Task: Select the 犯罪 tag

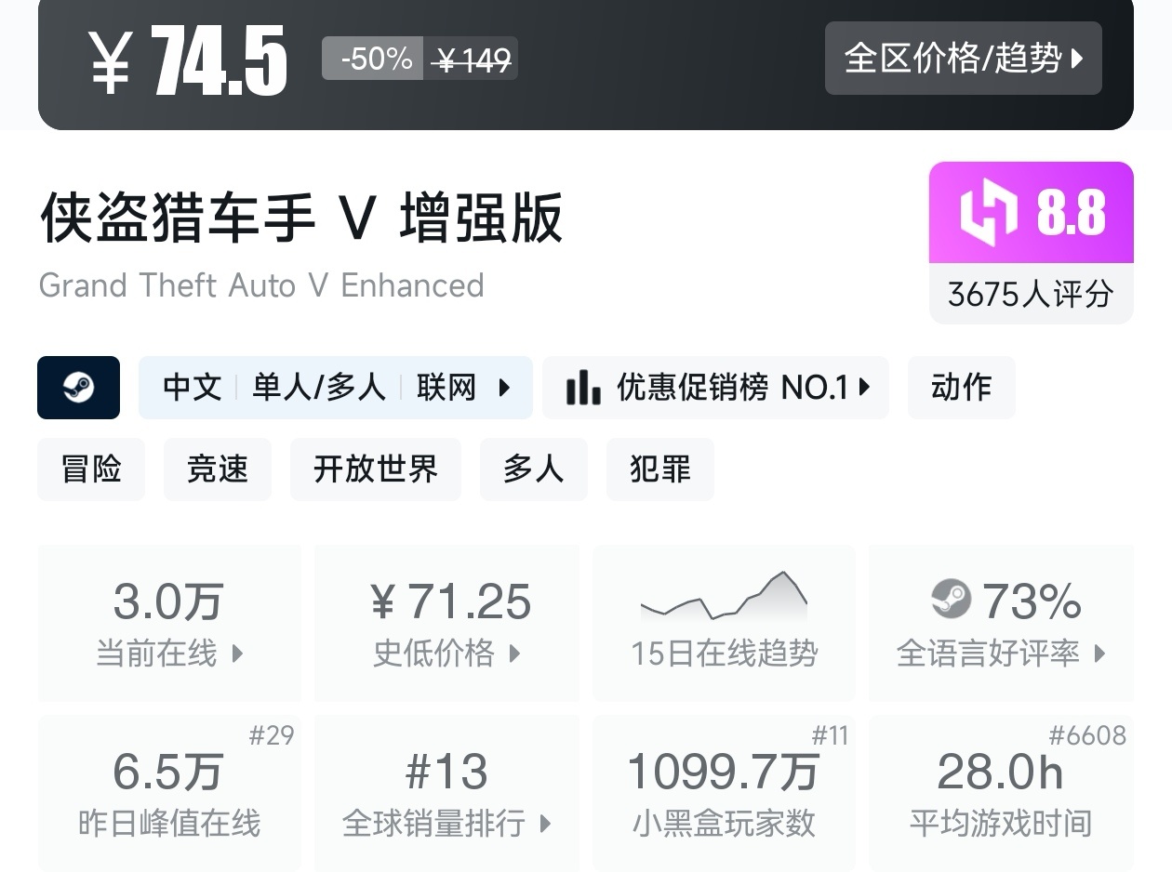Action: 660,469
